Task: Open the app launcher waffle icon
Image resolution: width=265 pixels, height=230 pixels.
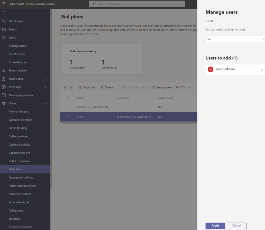Action: (x=3, y=4)
